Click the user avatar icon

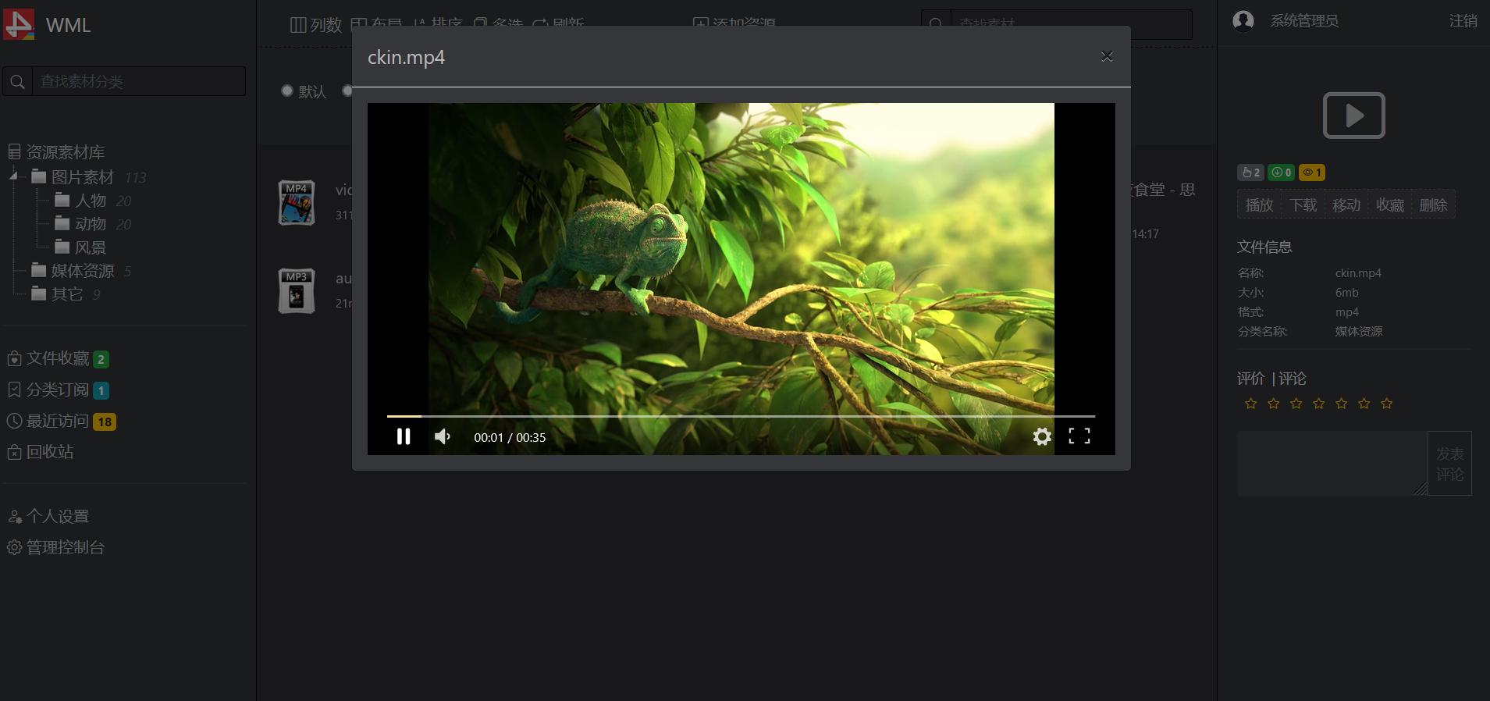click(1243, 21)
